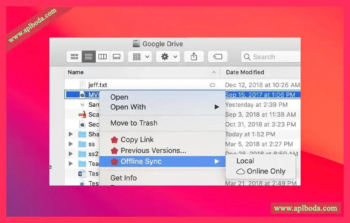Viewport: 350px width, 223px height.
Task: Click the date Mar 5, 2018 at 2:27 PM
Action: 259,144
